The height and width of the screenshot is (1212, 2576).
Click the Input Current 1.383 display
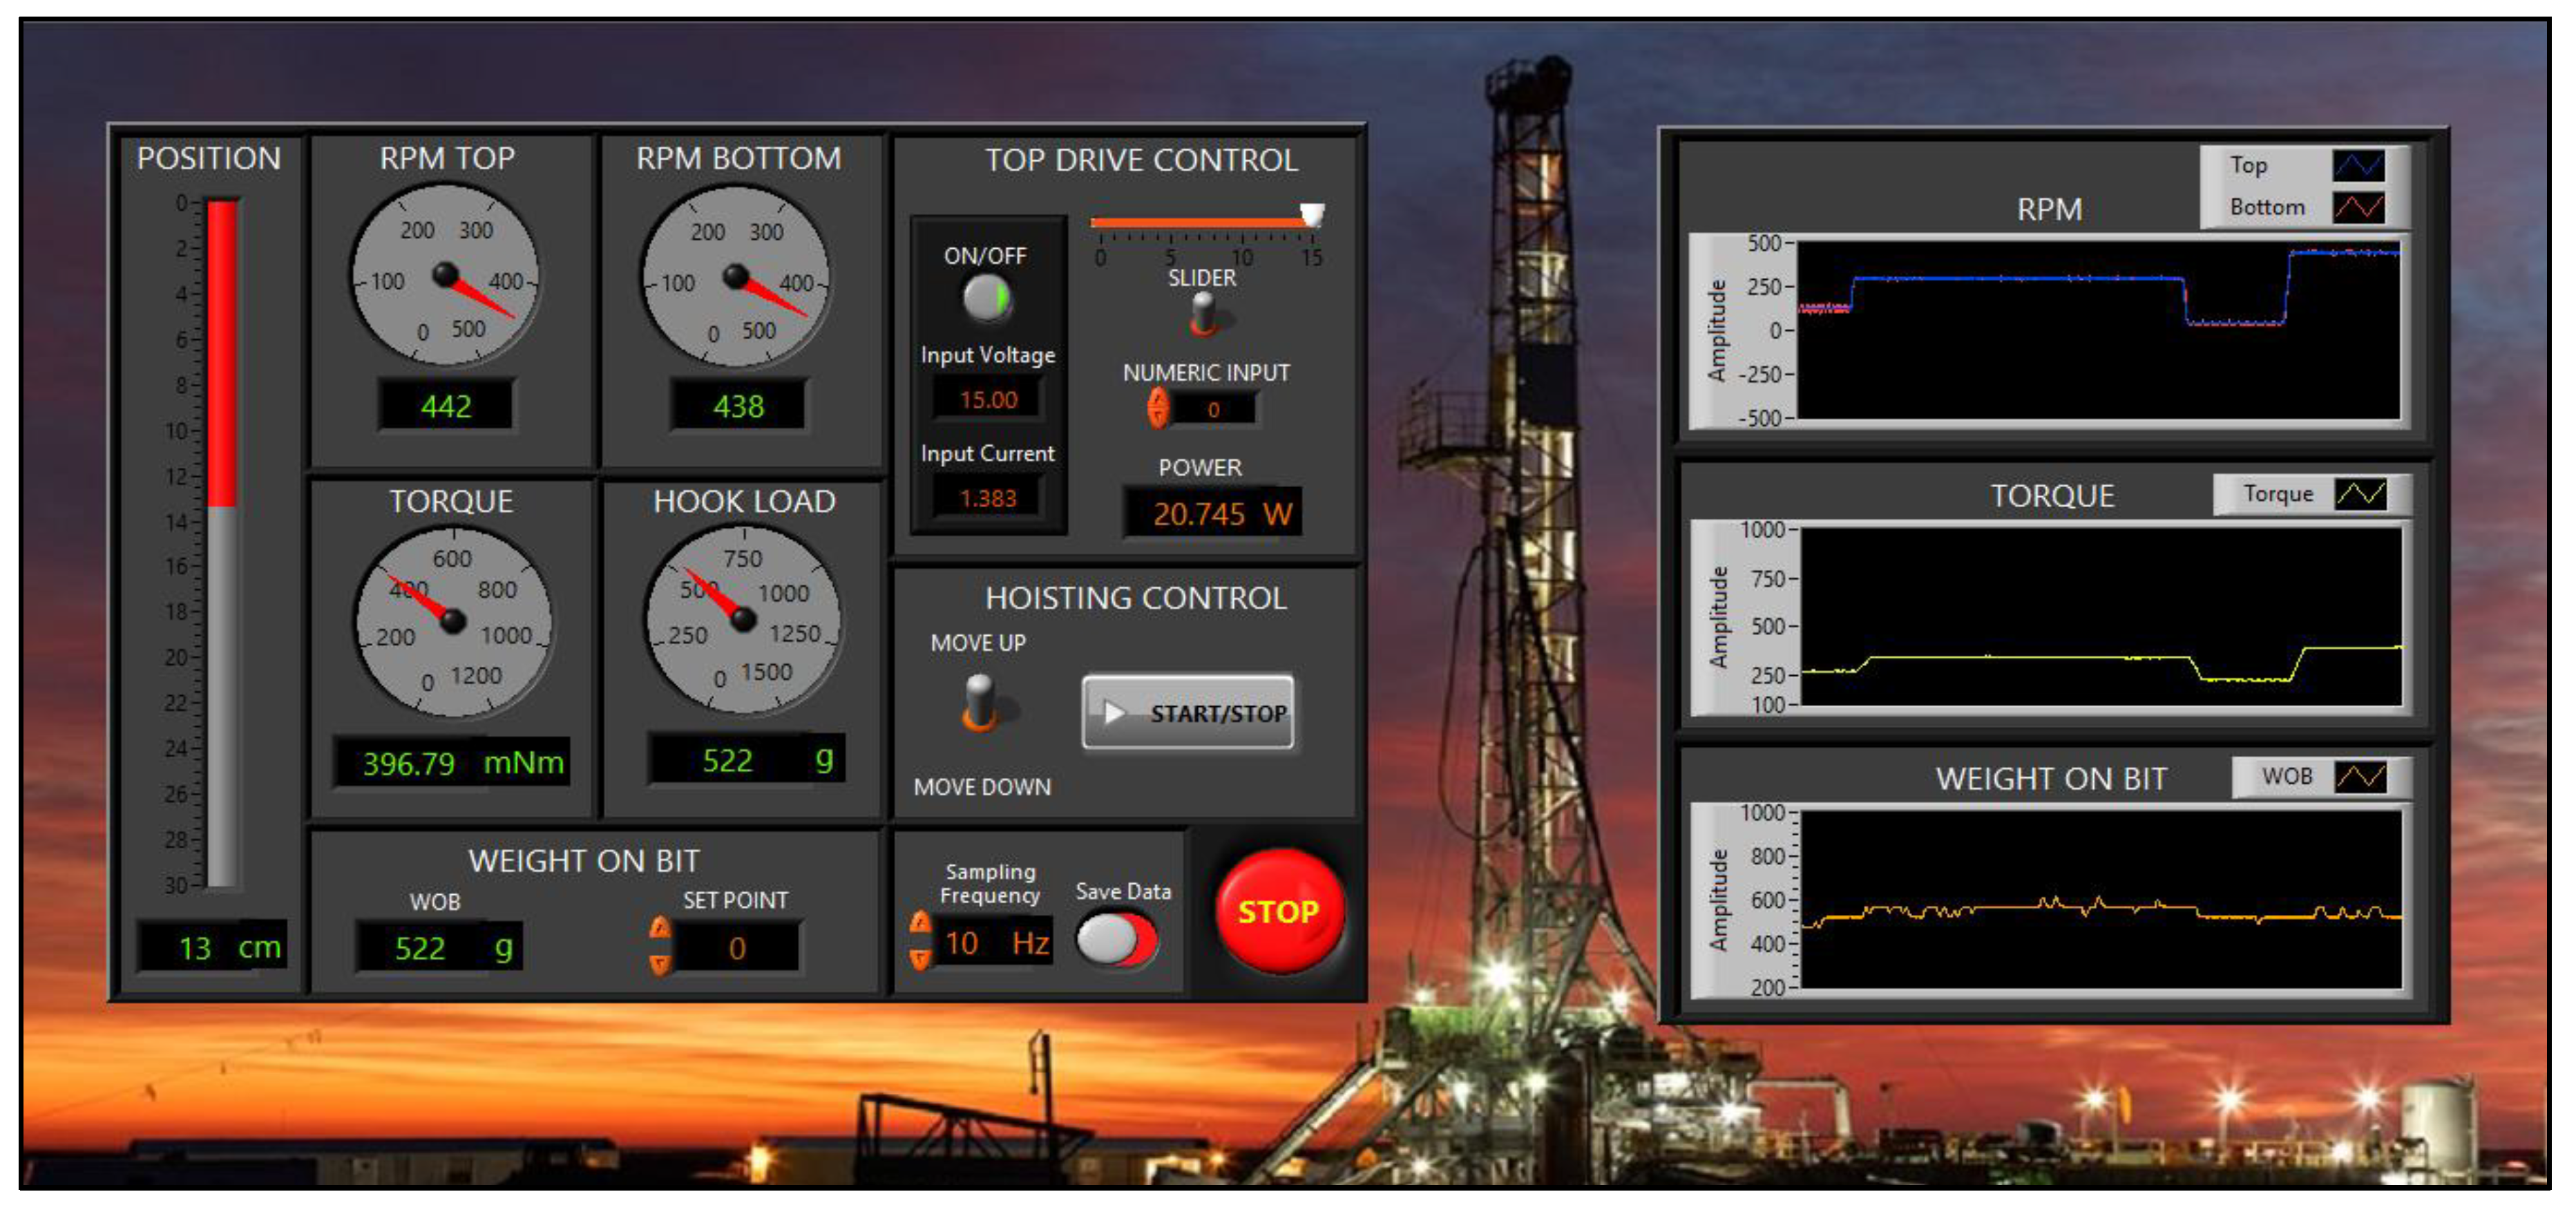(988, 498)
